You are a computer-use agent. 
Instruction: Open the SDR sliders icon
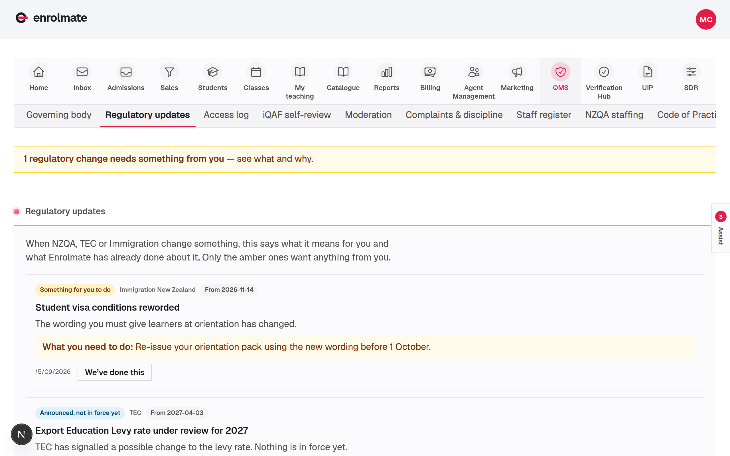click(x=691, y=72)
